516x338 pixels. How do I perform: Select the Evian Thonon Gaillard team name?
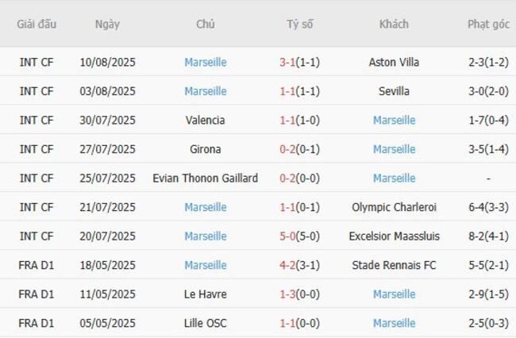click(x=206, y=179)
